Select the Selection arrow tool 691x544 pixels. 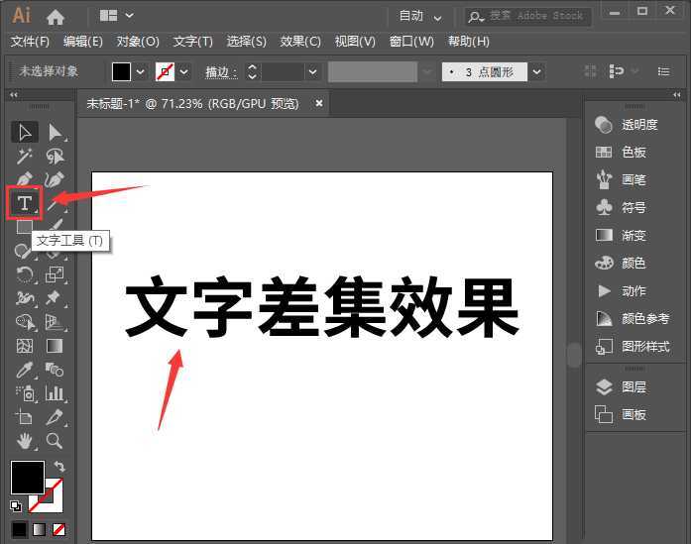[x=25, y=133]
